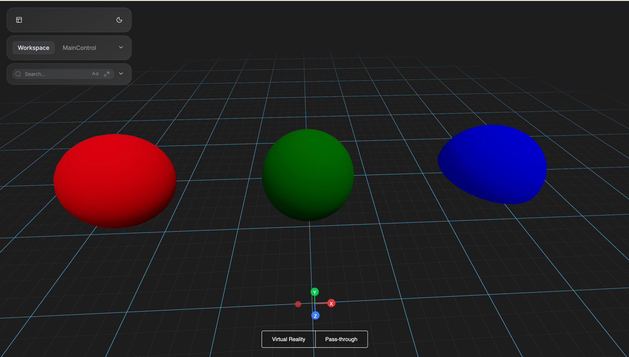Select the blue deformed sphere object
The image size is (629, 357).
(x=492, y=164)
